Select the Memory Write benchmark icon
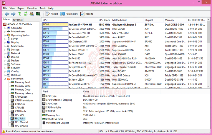The image size is (212, 135). (12, 86)
